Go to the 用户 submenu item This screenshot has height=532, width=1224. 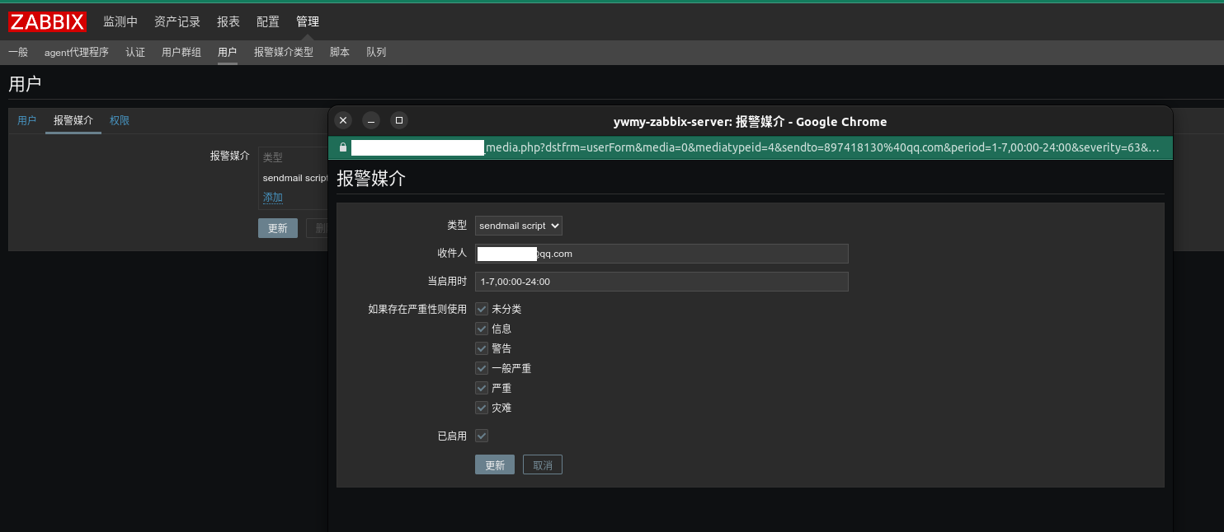coord(228,52)
